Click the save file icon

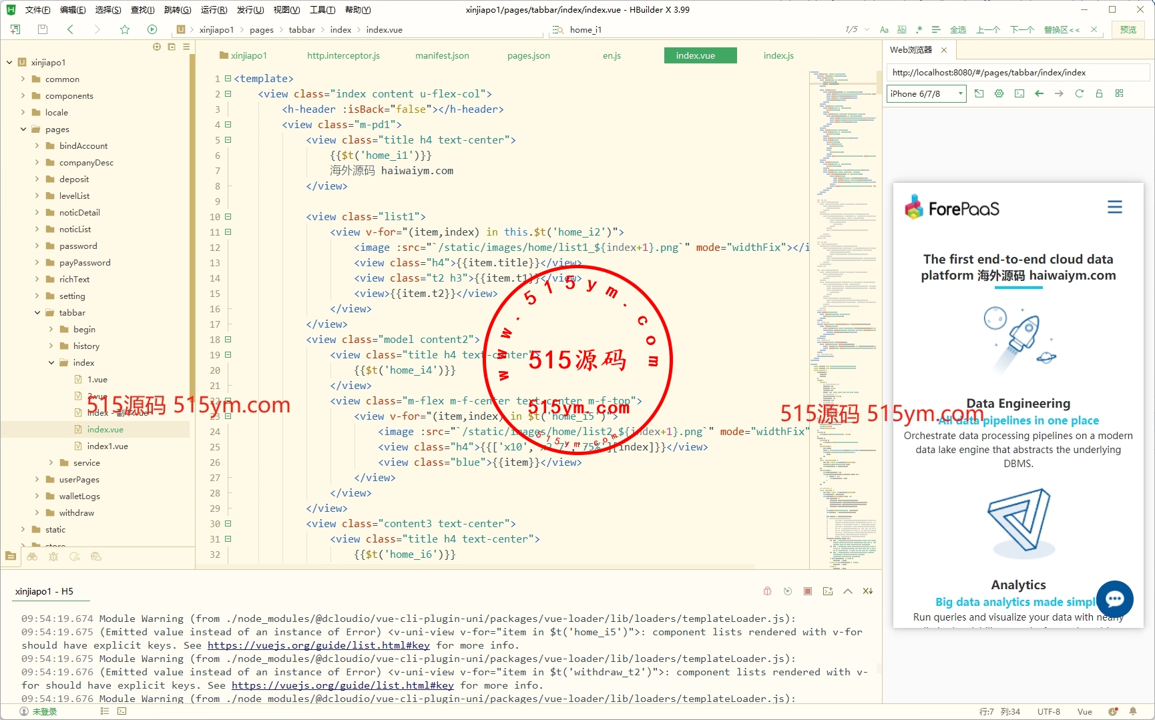coord(43,29)
